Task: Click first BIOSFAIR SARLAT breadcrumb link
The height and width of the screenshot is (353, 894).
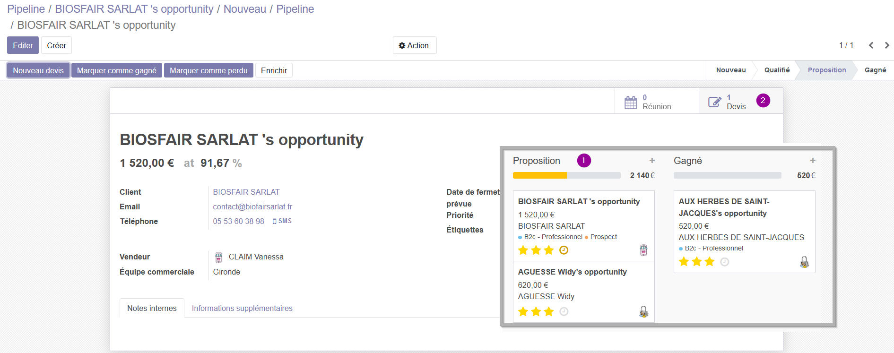Action: tap(134, 9)
